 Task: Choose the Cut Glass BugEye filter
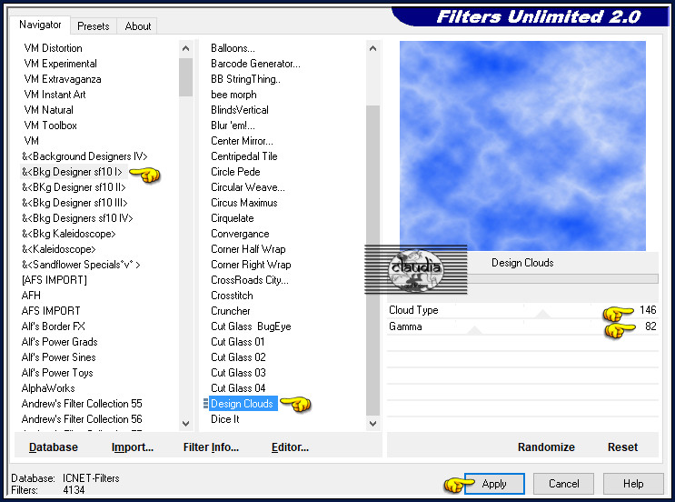251,326
